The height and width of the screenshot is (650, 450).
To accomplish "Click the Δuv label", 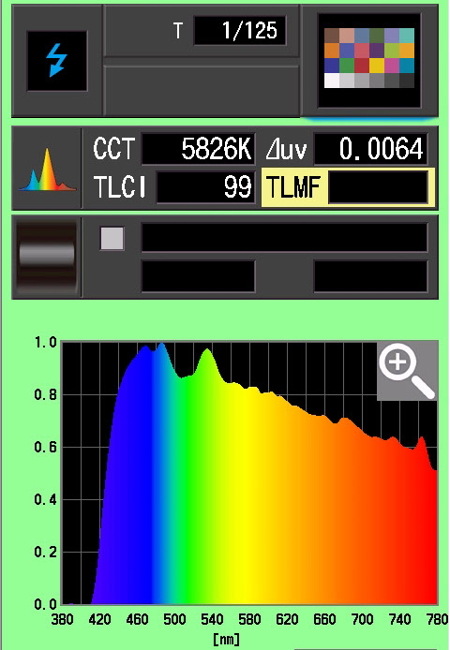I will 286,149.
